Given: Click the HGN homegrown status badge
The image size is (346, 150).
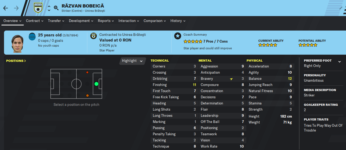Looking at the screenshot, I should point(32,37).
